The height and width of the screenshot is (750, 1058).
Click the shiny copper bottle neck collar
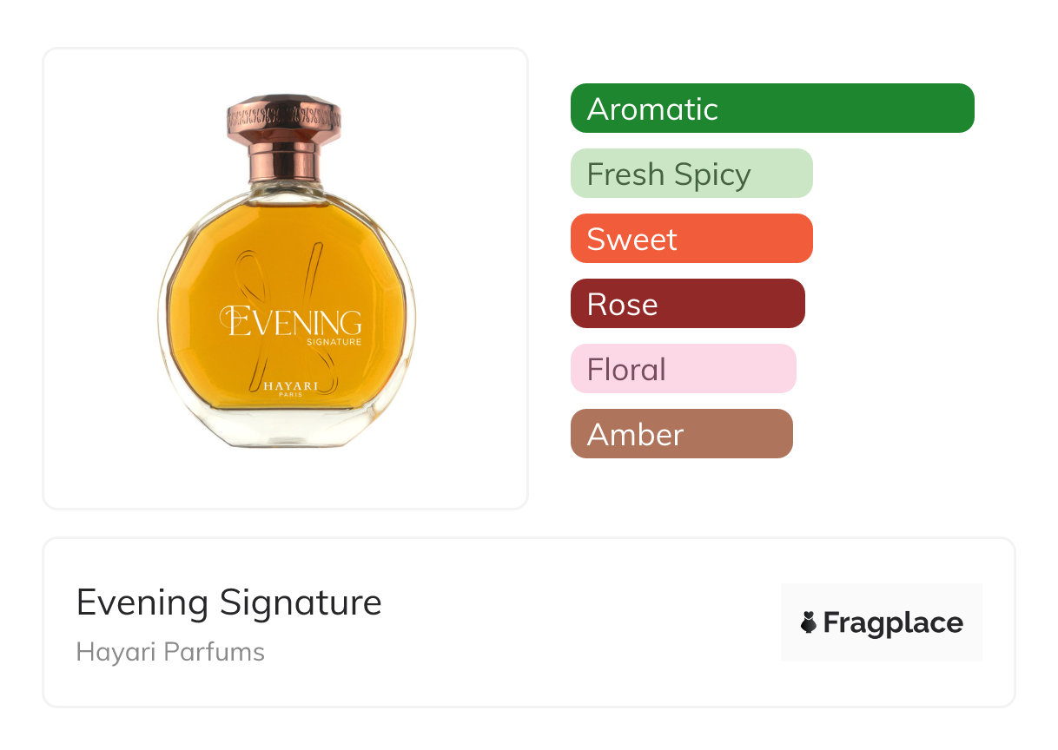pos(283,161)
